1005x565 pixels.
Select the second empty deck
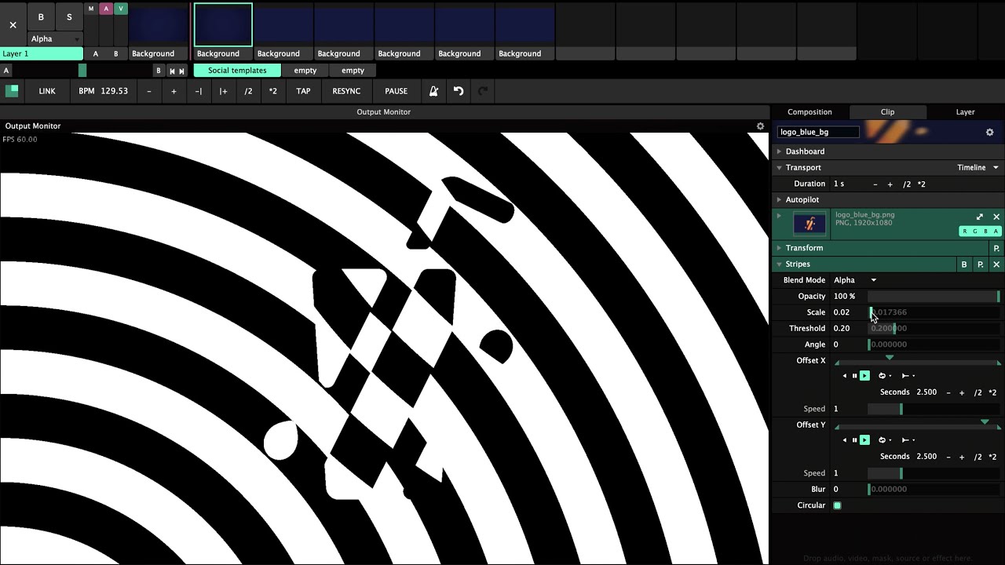click(x=353, y=71)
